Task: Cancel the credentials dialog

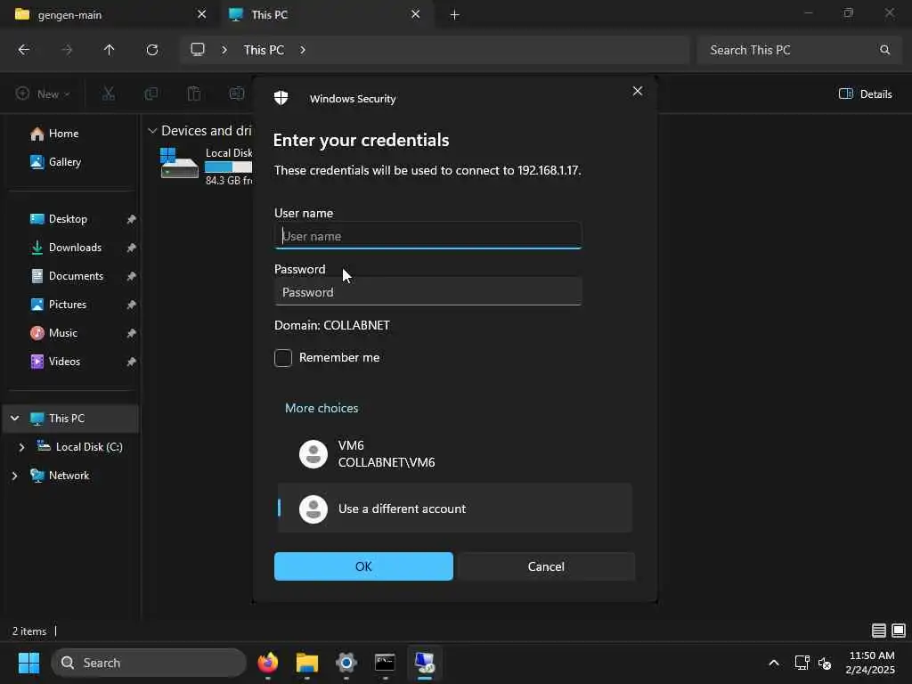Action: click(546, 566)
